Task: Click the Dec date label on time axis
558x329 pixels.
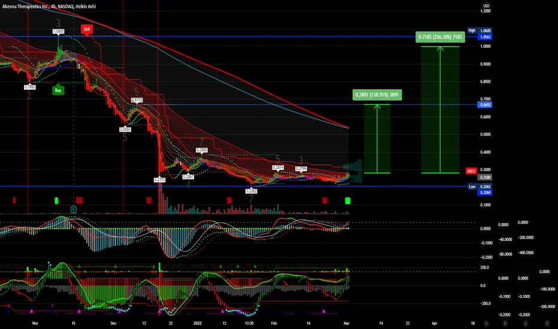Action: (x=113, y=323)
